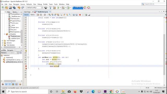The height and width of the screenshot is (94, 167).
Task: Switch to the Start Page tab
Action: 27,12
